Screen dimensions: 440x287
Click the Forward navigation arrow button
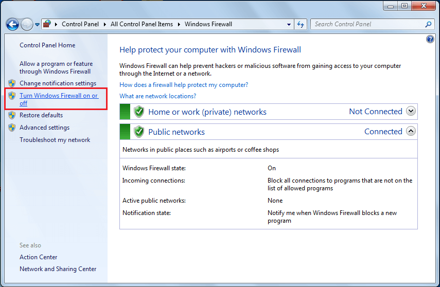[27, 24]
